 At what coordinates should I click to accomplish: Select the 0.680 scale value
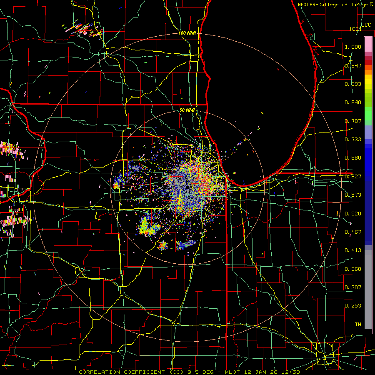pyautogui.click(x=353, y=158)
